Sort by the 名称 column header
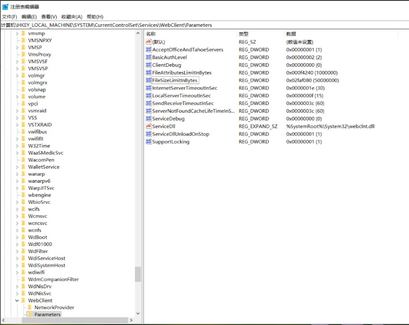The height and width of the screenshot is (325, 409). (151, 34)
